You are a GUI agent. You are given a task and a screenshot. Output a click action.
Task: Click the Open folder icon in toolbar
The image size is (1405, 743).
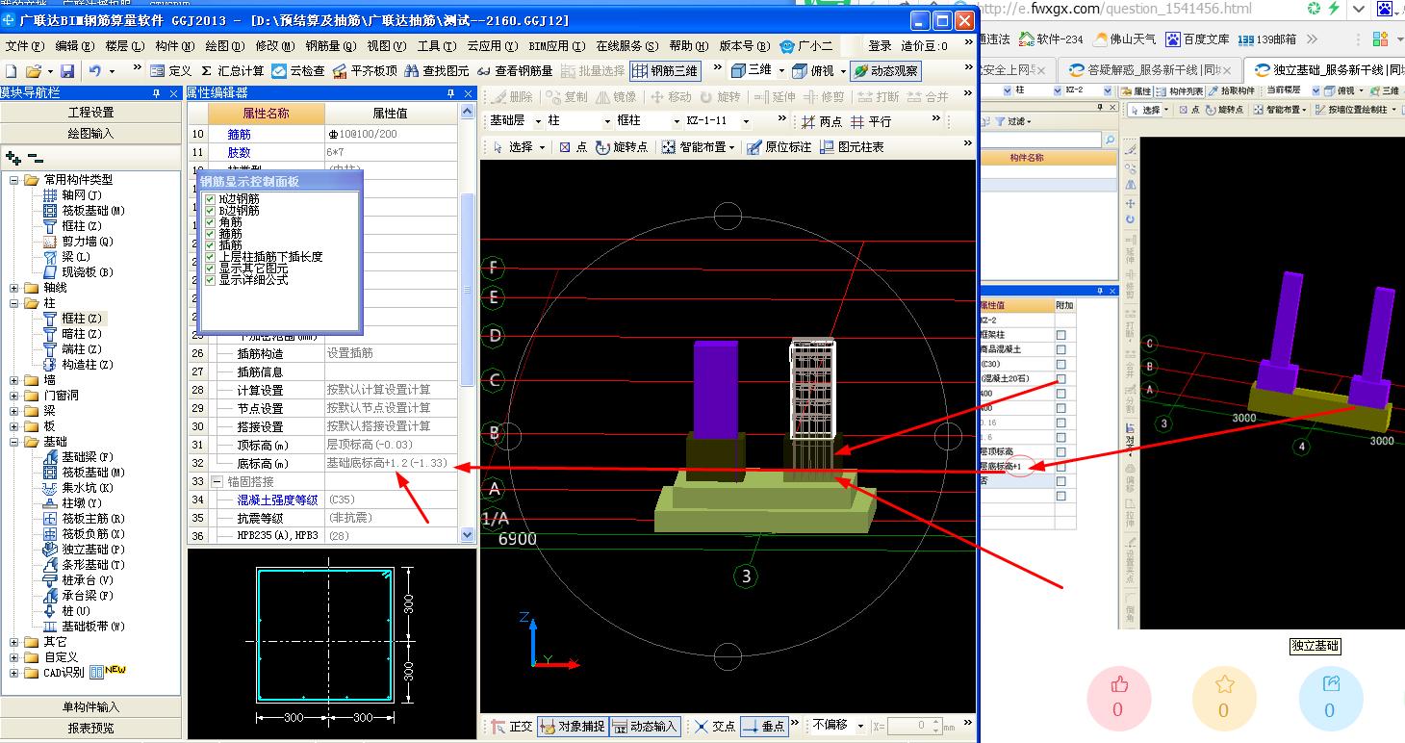[x=33, y=71]
